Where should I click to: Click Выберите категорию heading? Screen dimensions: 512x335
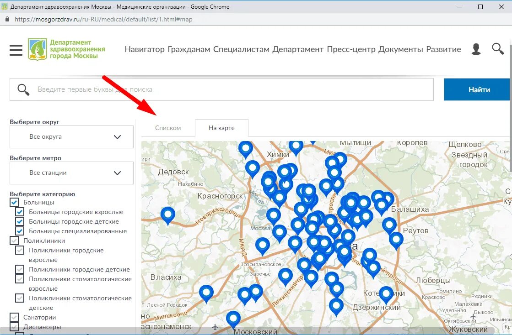43,194
